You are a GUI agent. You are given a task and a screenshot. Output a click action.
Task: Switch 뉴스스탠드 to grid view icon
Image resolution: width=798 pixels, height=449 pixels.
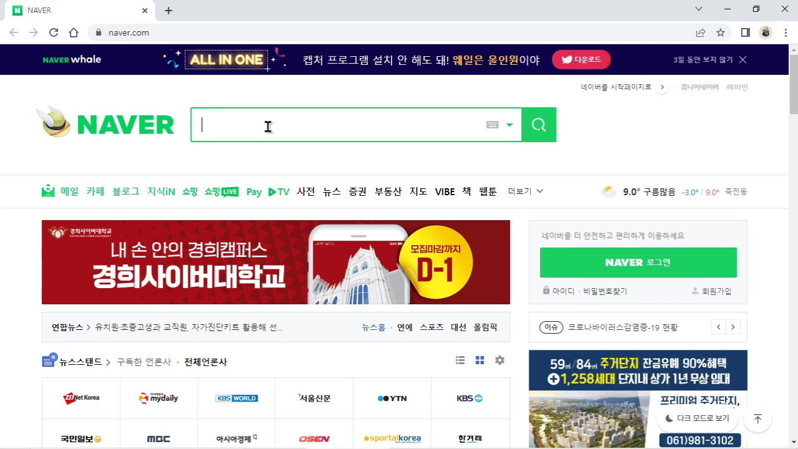click(x=479, y=360)
